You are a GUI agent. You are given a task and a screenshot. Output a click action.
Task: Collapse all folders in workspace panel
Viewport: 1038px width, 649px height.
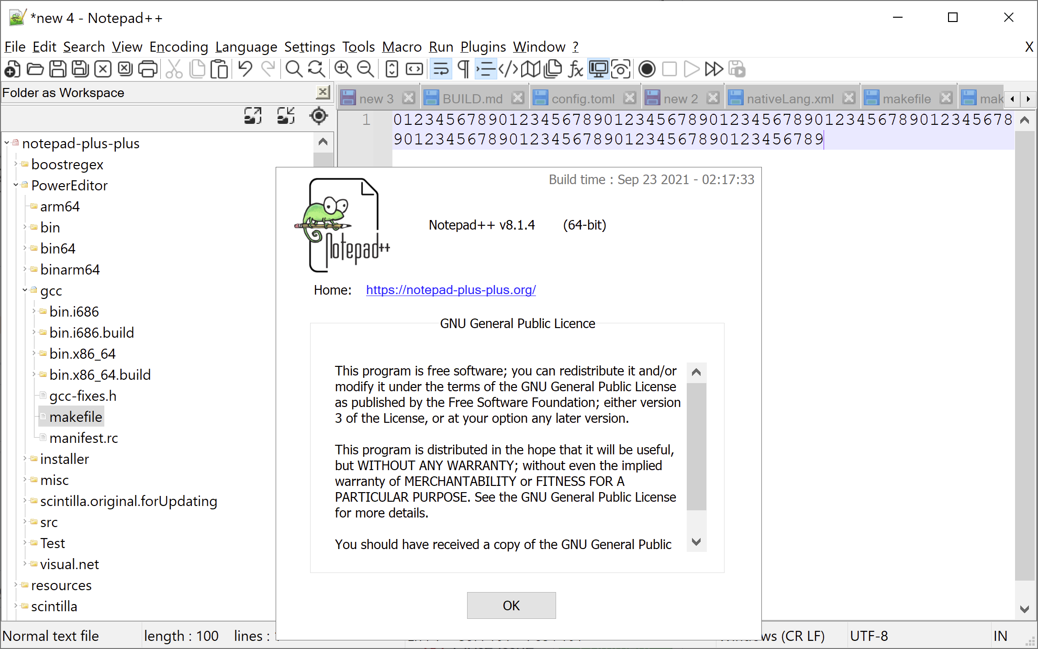point(286,116)
